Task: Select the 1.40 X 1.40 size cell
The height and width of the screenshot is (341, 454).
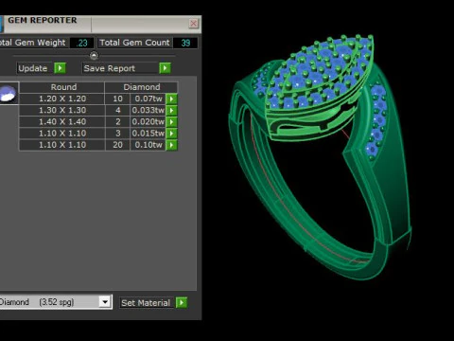Action: (x=62, y=122)
